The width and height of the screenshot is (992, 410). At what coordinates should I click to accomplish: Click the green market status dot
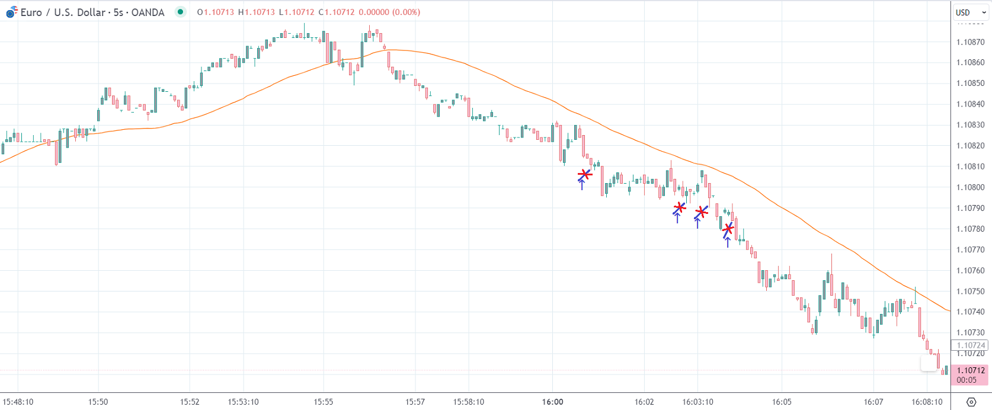(x=181, y=12)
